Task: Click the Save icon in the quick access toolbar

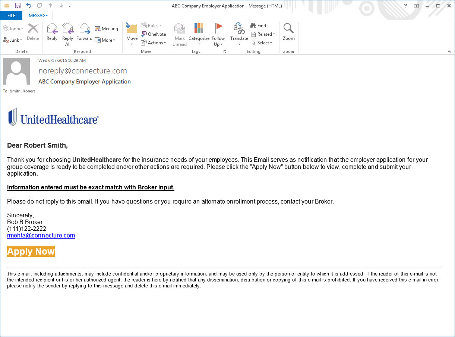Action: click(x=18, y=6)
